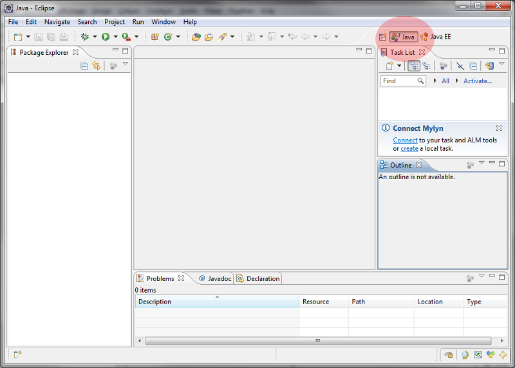Collapse All in Package Explorer
The height and width of the screenshot is (368, 515).
84,66
